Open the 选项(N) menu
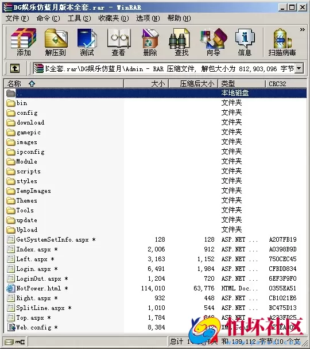Viewport: 310px width, 349px height. [148, 18]
